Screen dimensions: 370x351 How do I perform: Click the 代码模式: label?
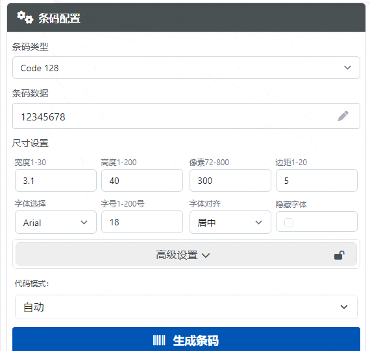click(x=32, y=284)
